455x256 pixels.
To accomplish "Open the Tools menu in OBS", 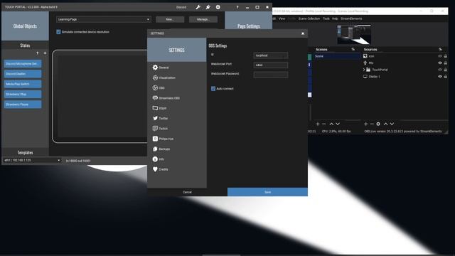I will point(326,18).
